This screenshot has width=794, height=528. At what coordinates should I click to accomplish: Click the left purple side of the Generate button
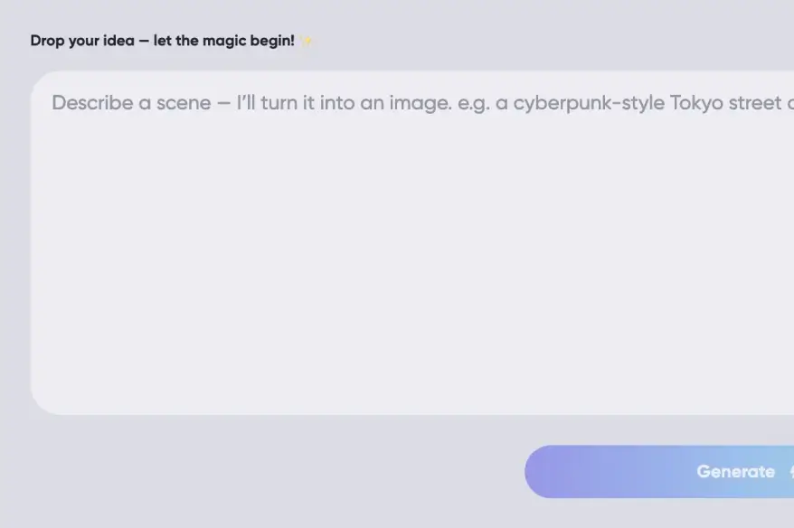(561, 471)
